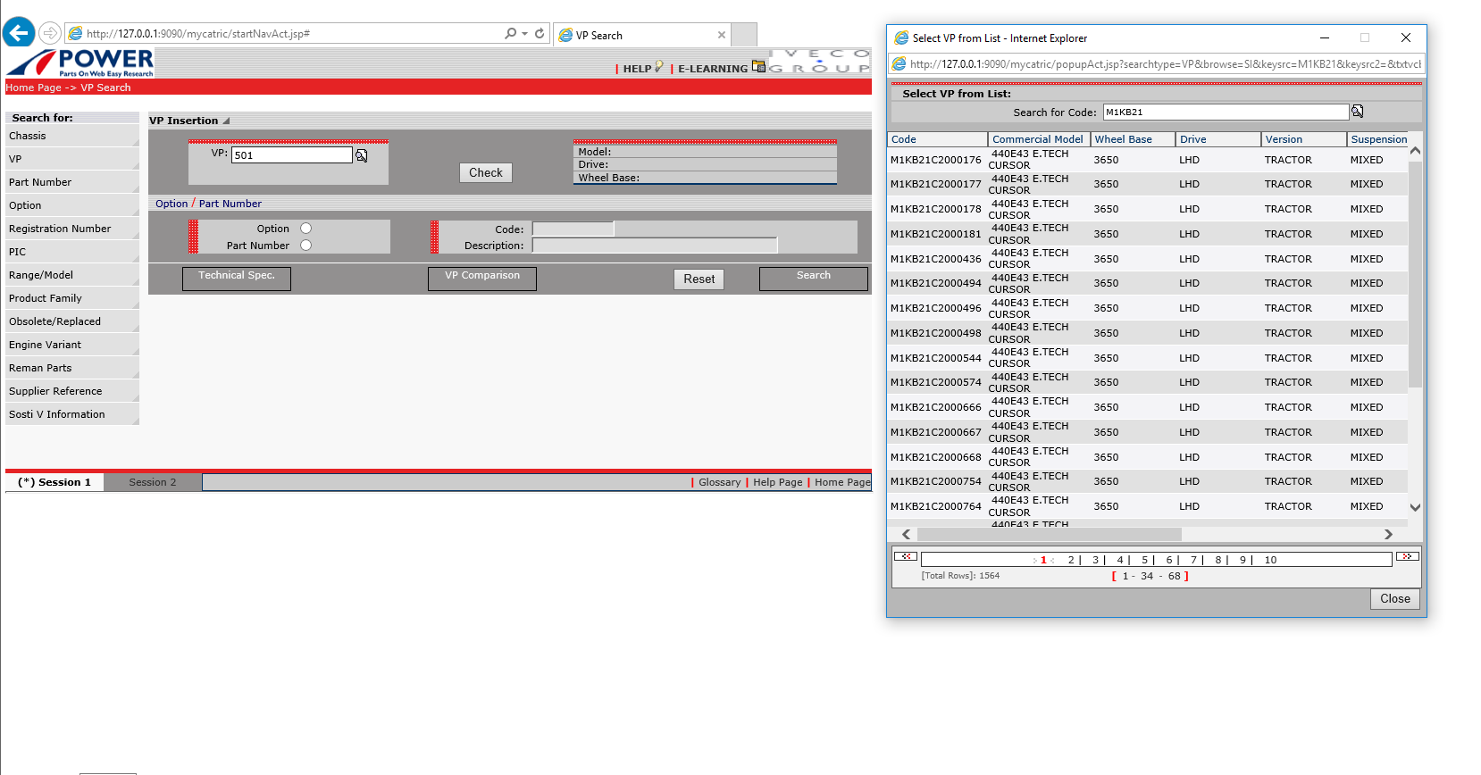Image resolution: width=1481 pixels, height=775 pixels.
Task: Click the VP lookup icon beside VP field
Action: coord(362,155)
